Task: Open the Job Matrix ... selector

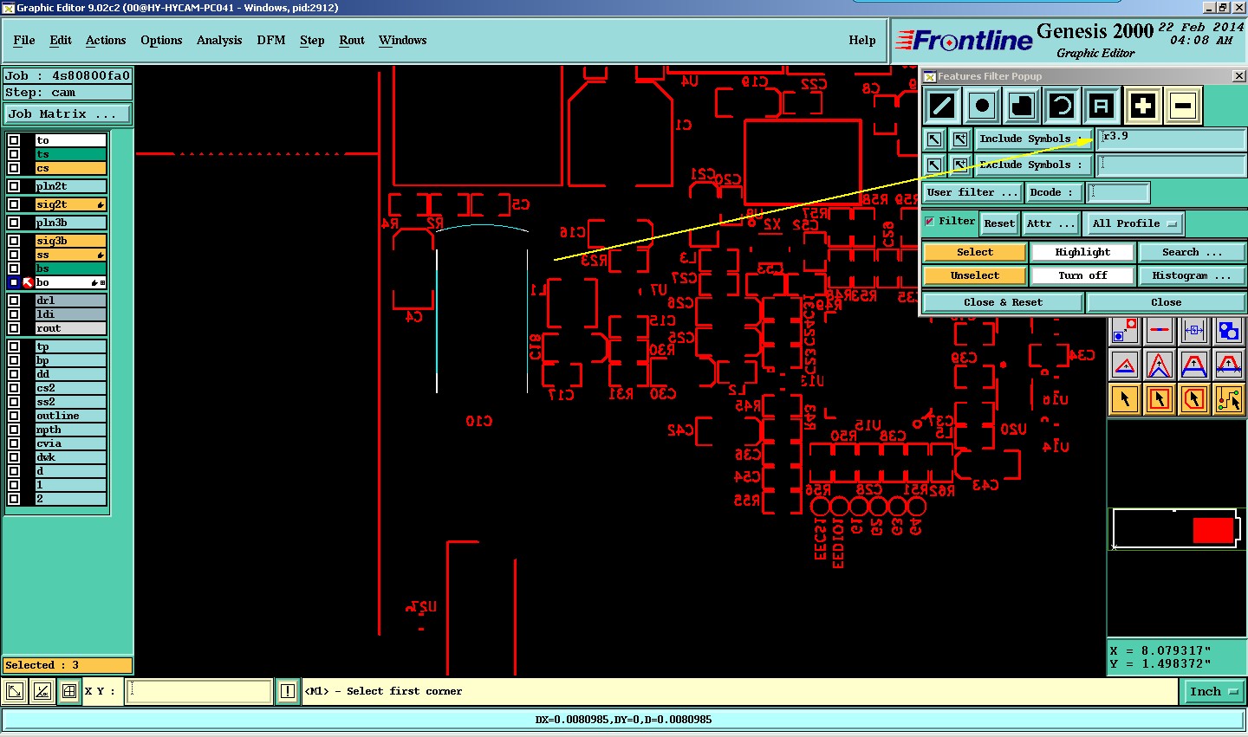Action: tap(68, 113)
